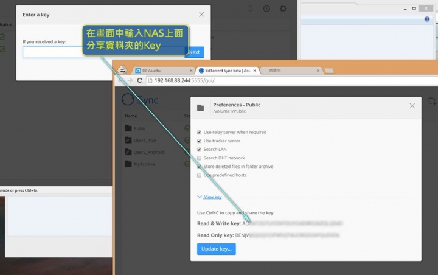
Task: Maximize the top-right background window
Action: (414, 9)
